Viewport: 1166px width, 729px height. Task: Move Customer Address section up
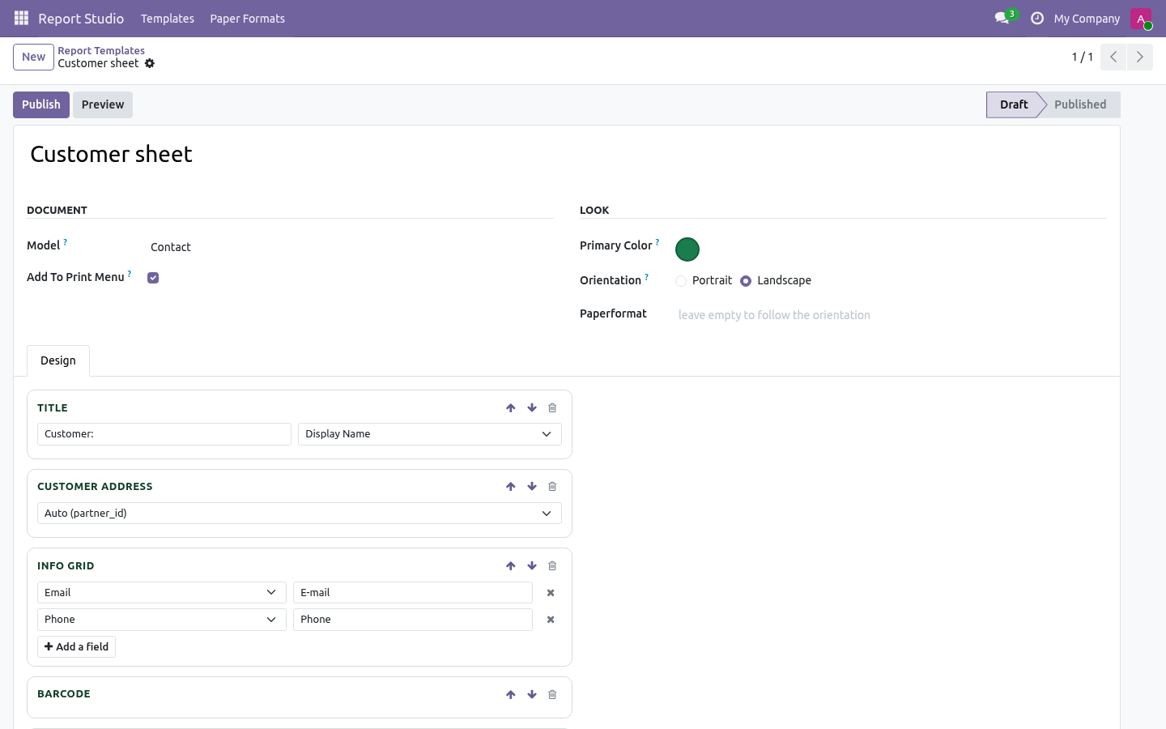point(511,487)
